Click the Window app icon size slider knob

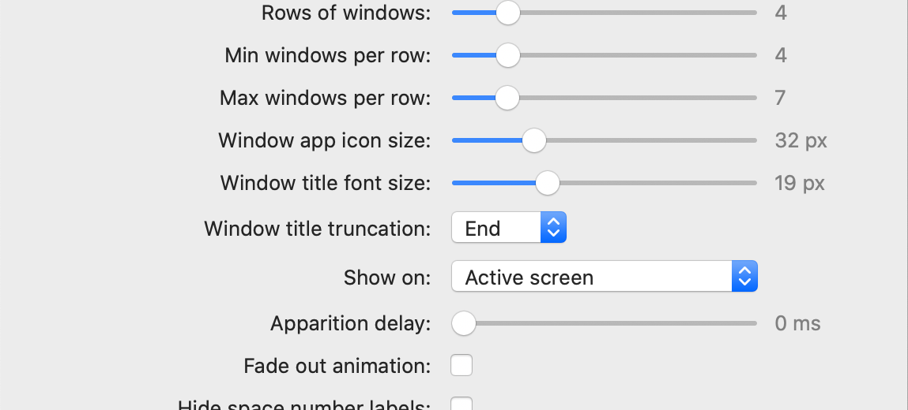534,141
